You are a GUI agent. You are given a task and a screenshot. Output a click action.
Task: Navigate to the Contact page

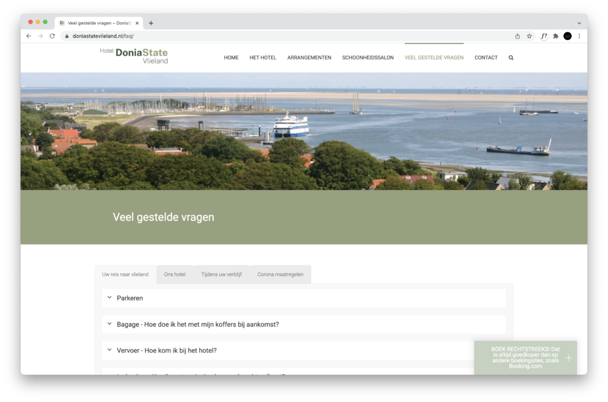tap(486, 58)
